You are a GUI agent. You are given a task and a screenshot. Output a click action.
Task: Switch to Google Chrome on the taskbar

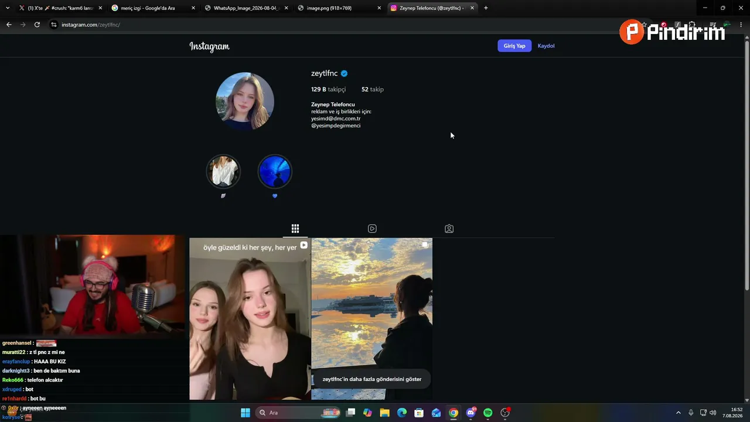(454, 413)
